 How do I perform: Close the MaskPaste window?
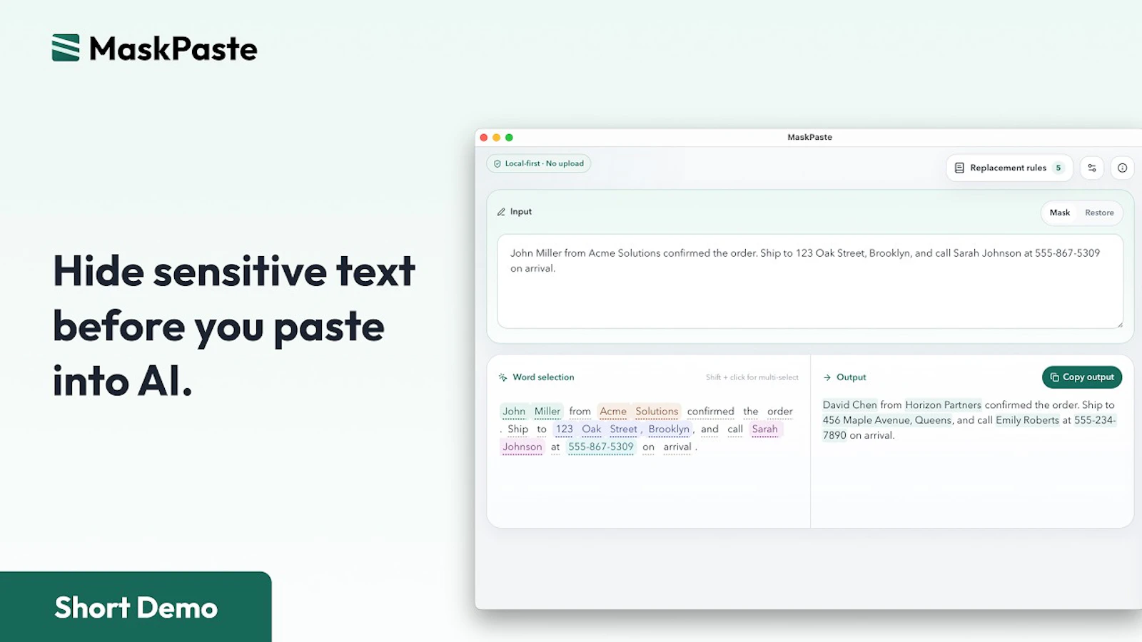[484, 138]
